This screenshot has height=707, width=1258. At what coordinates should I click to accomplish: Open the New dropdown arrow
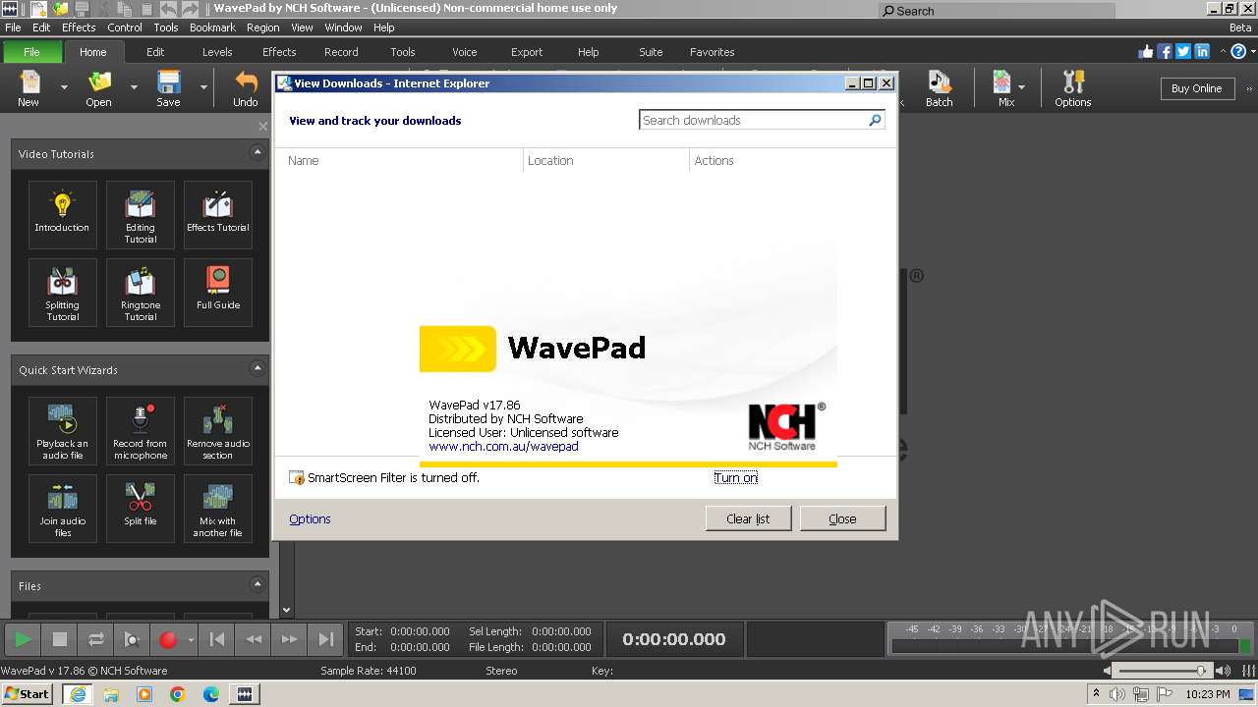[64, 87]
